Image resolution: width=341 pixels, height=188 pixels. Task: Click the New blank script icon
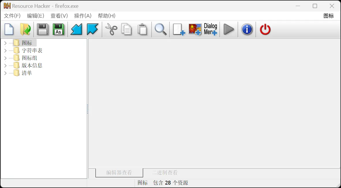point(9,29)
